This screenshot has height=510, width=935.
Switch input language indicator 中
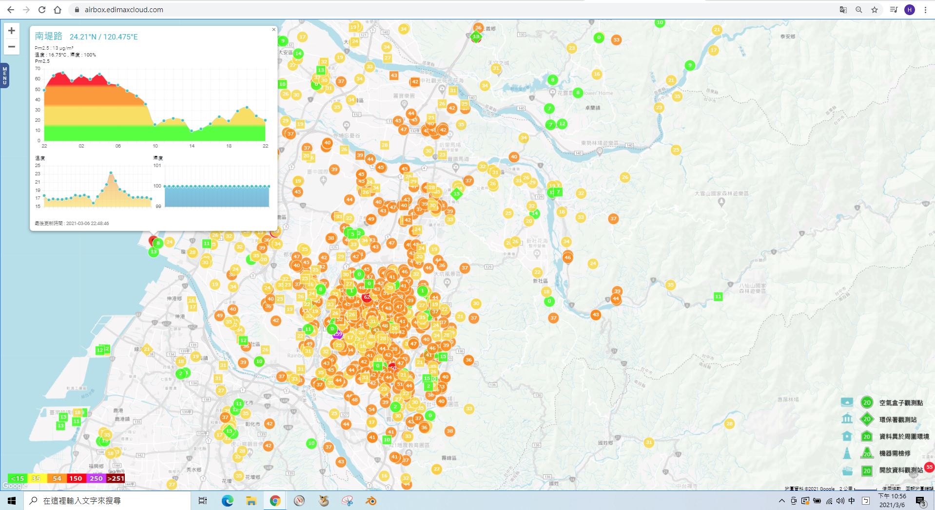(x=852, y=501)
